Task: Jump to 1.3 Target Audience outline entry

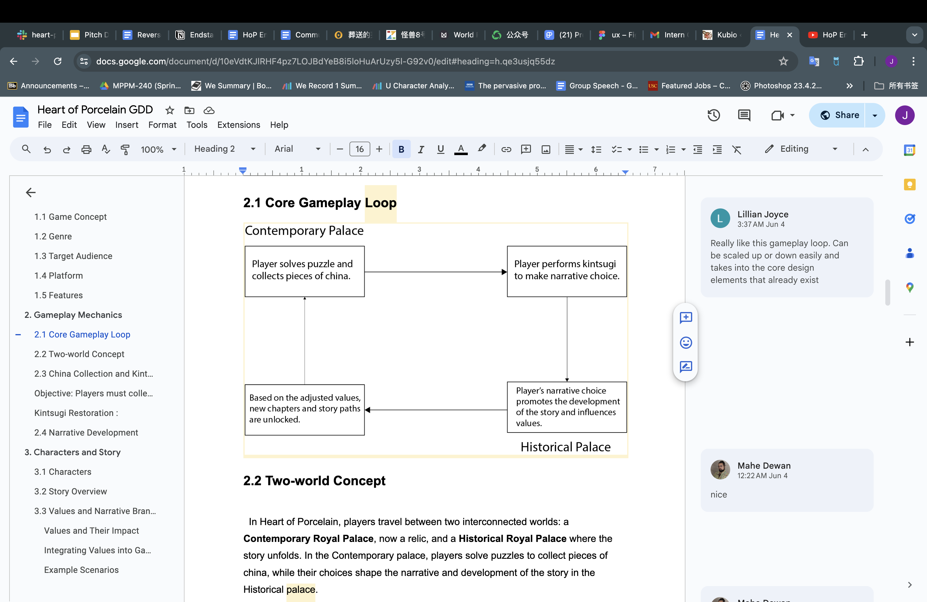Action: pos(73,256)
